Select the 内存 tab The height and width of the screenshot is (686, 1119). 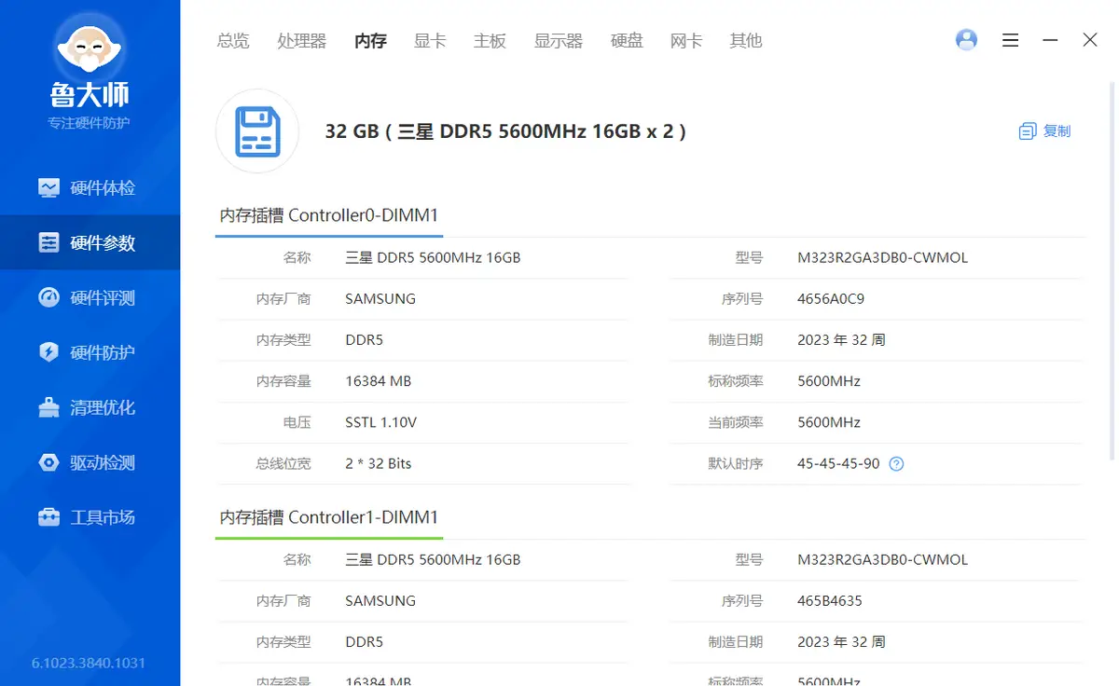tap(370, 40)
